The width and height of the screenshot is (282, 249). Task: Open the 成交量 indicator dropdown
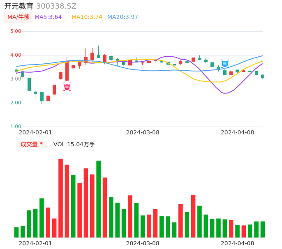click(x=32, y=144)
